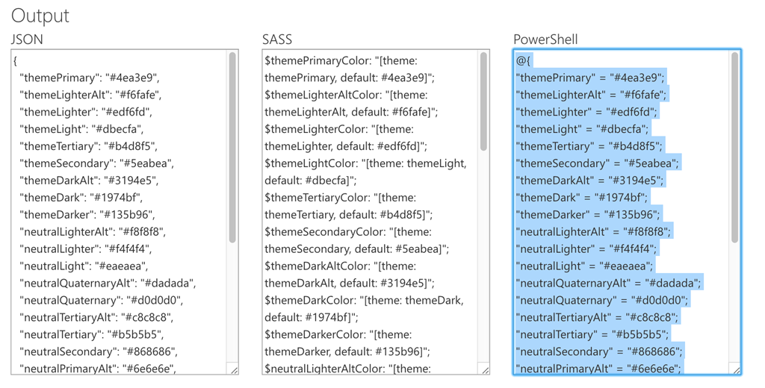Click the JSON line "neutralLighterAlt": "#f8f8f8"
Image resolution: width=765 pixels, height=388 pixels.
tap(93, 231)
